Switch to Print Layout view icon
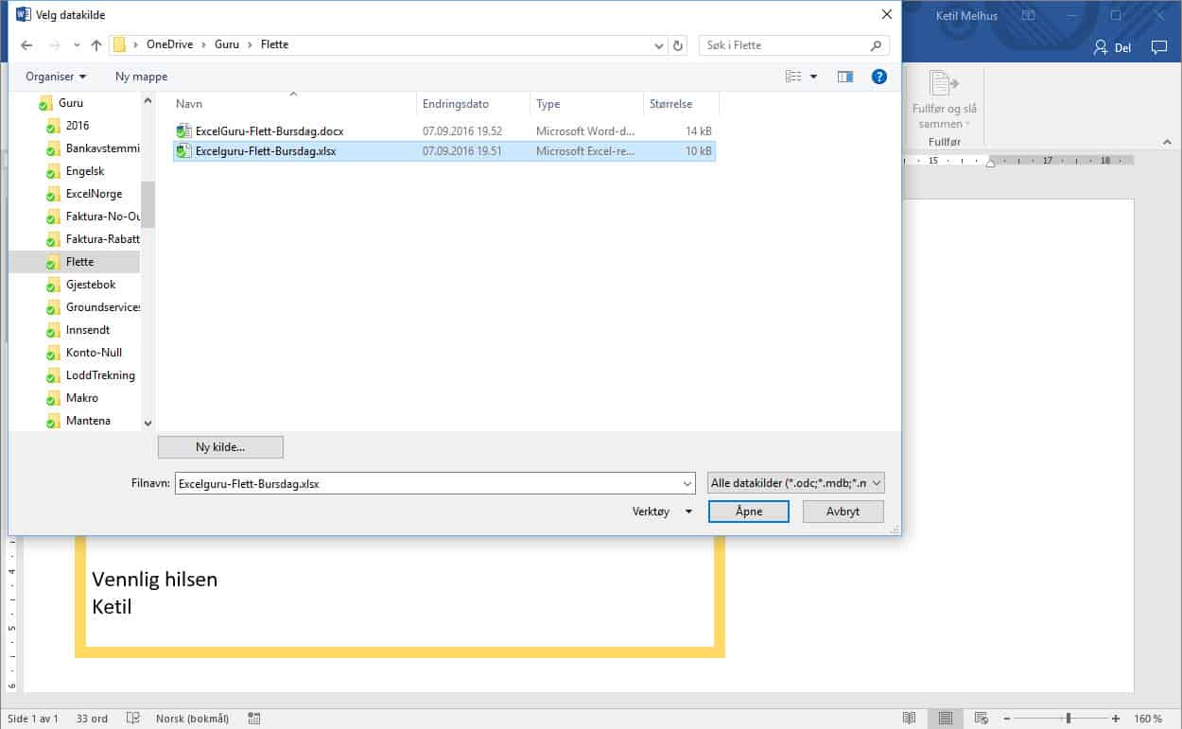The image size is (1182, 729). 945,719
